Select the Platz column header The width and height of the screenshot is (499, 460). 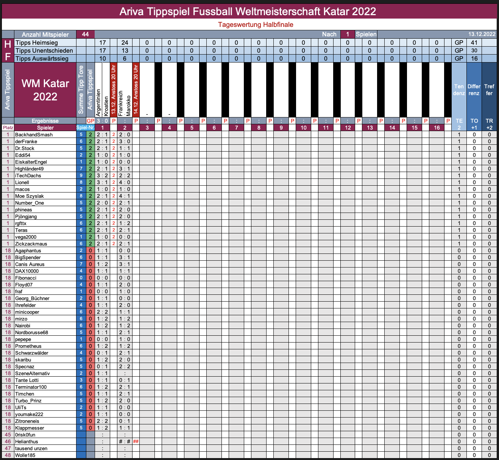8,128
